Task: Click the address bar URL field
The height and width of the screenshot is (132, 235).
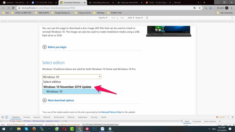Action: coord(105,8)
